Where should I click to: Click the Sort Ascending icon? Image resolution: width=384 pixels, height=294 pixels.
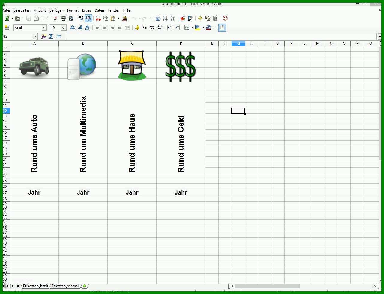coord(165,18)
